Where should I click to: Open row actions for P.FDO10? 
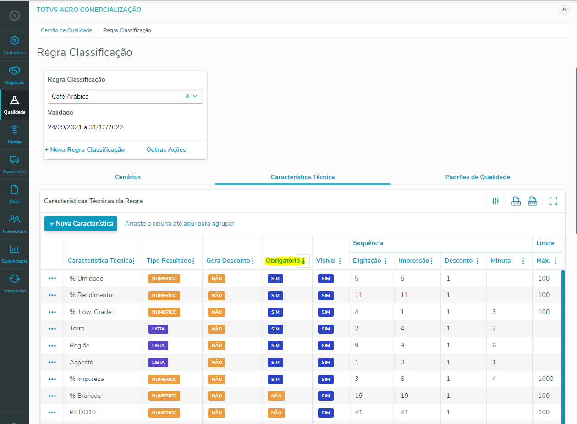pos(52,413)
